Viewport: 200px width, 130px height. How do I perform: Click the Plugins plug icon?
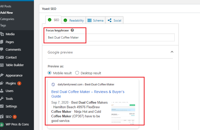point(2,83)
